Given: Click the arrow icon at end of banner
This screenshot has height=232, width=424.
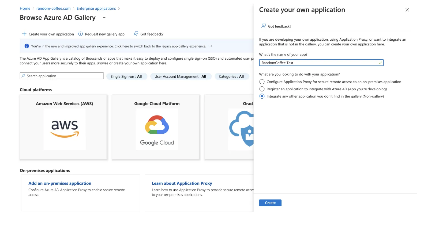Looking at the screenshot, I should 210,46.
